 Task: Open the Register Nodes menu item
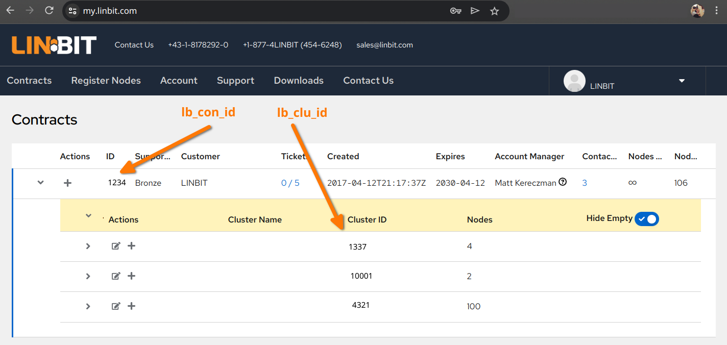(x=106, y=81)
